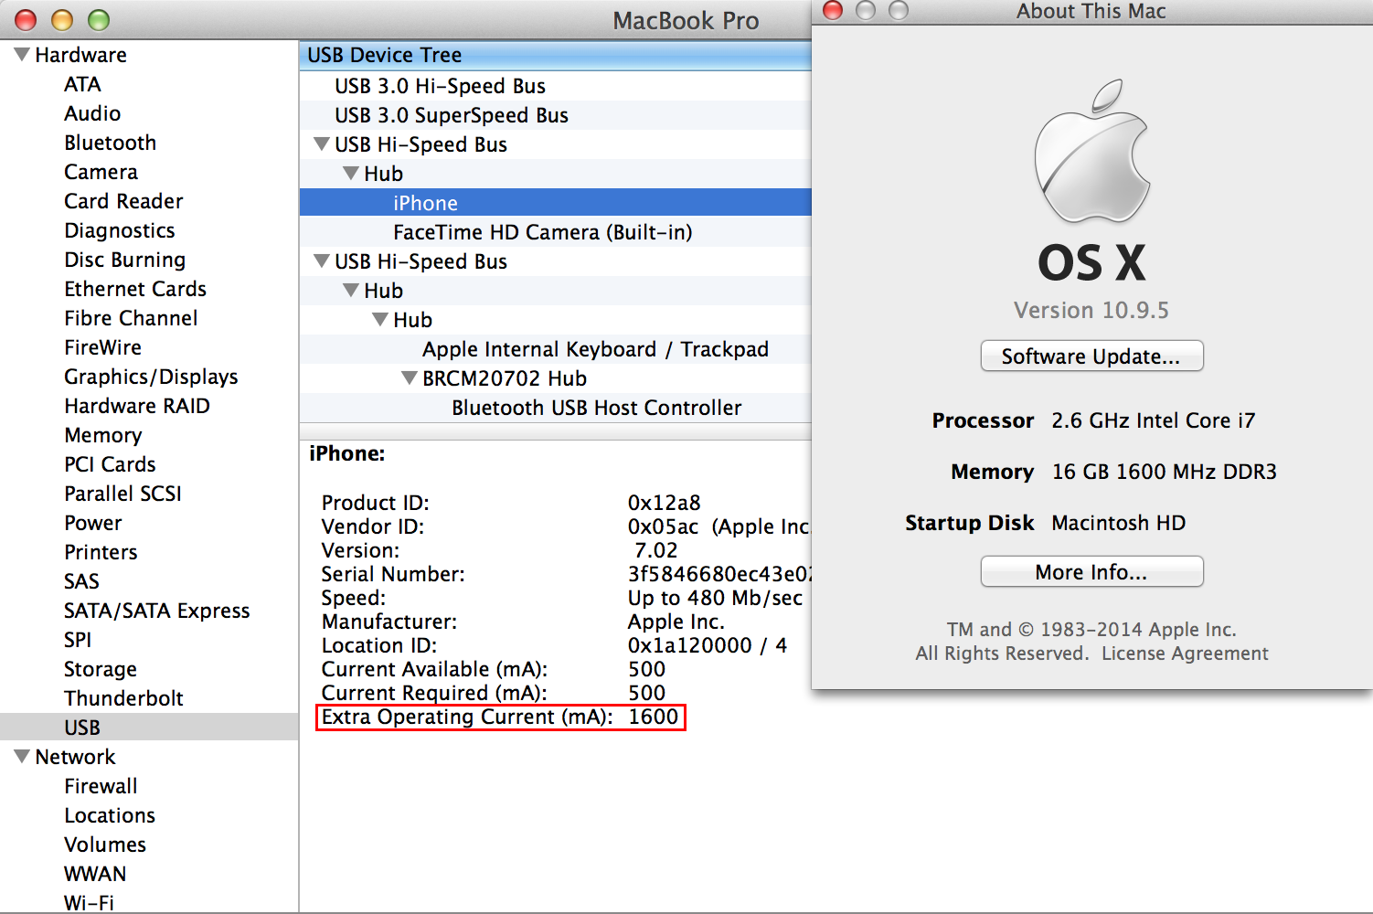Viewport: 1373px width, 914px height.
Task: Click the Serial Number value 3f5846680ec43e0
Action: click(718, 574)
